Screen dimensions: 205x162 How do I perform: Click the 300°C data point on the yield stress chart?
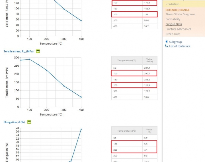(64, 9)
